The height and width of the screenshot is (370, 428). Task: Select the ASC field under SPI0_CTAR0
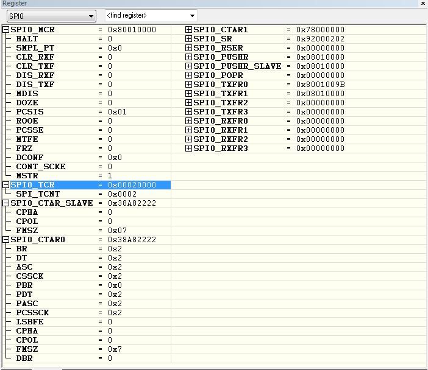click(24, 267)
